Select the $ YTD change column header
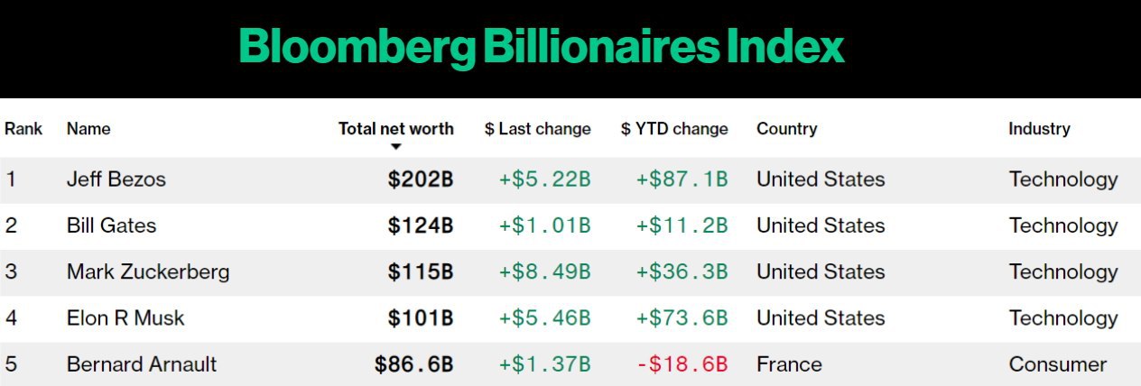The width and height of the screenshot is (1141, 386). pos(673,129)
